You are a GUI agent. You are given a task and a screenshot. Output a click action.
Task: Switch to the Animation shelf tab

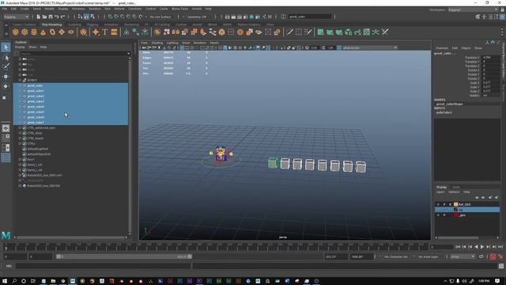click(111, 25)
